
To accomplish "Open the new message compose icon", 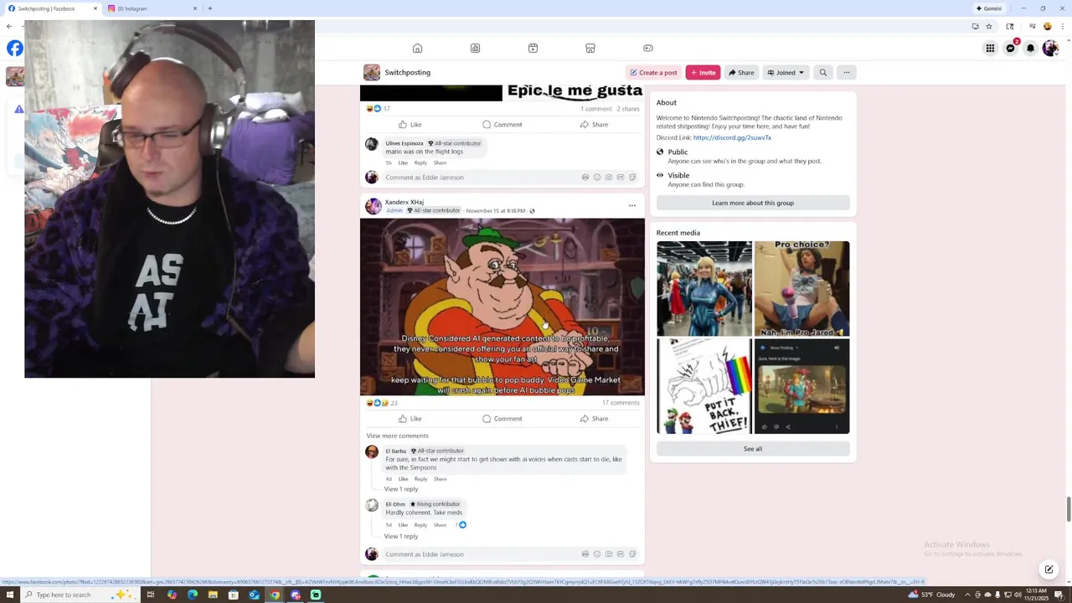I will [x=1049, y=569].
